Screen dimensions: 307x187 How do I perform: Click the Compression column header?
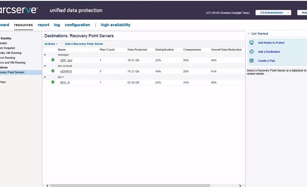click(192, 49)
